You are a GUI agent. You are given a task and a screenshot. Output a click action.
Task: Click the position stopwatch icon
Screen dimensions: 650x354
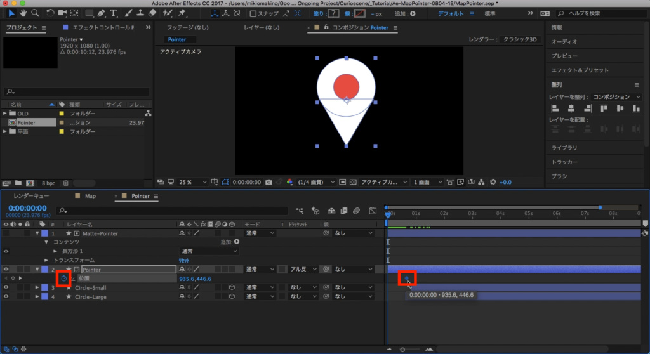point(63,279)
